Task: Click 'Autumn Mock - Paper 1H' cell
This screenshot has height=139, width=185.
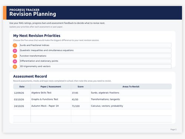Action: (x=51, y=106)
